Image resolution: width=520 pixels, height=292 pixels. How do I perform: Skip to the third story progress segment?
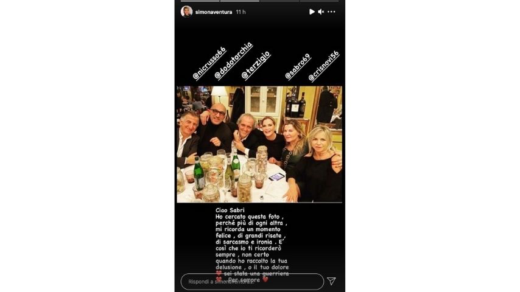pyautogui.click(x=279, y=1)
